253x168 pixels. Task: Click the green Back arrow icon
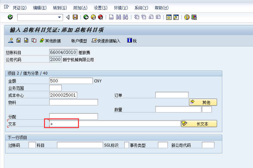[x=86, y=17]
